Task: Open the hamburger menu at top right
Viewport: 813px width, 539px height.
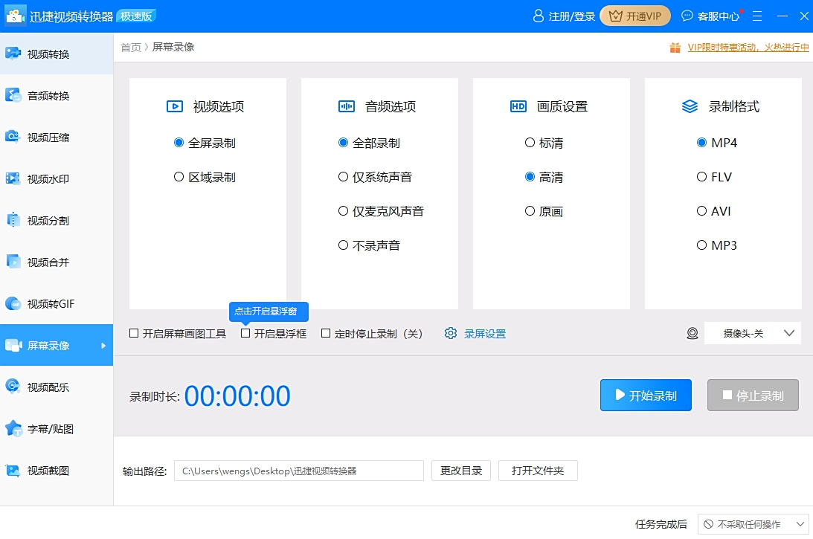Action: (757, 16)
